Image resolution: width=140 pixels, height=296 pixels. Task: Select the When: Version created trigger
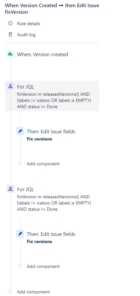point(42,54)
